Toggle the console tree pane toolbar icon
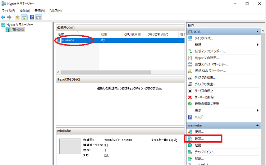266x165 pixels. (x=24, y=17)
